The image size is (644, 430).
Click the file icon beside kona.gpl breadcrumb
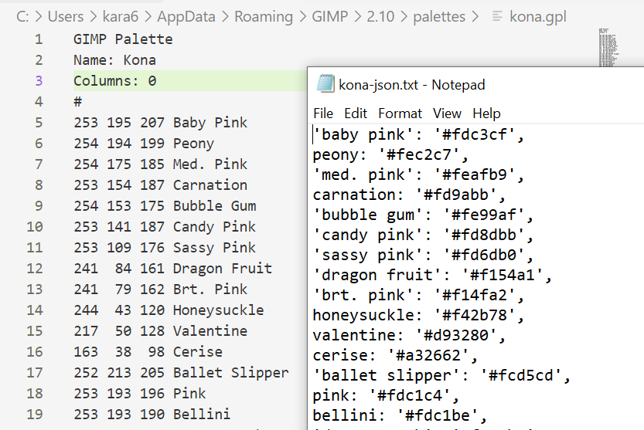click(498, 16)
